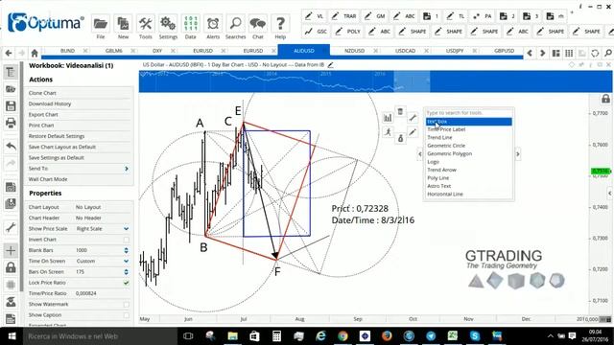Screen dimensions: 614x345
Task: Select the TL drawing tool
Action: click(x=456, y=16)
